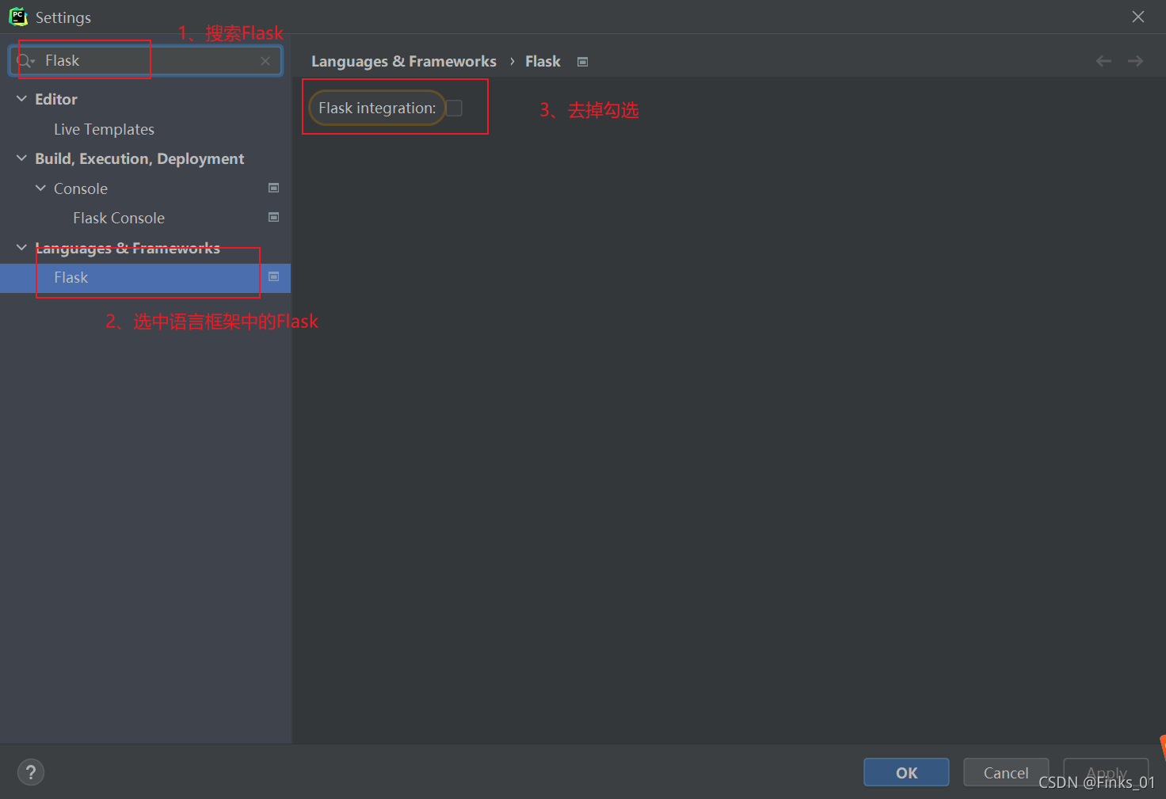Navigate forward with the right arrow

[1135, 61]
